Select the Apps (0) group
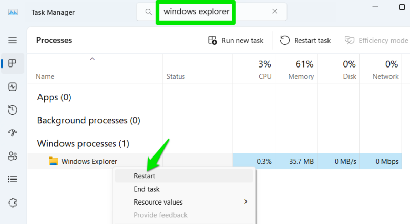Viewport: 410px width, 224px height. (54, 97)
